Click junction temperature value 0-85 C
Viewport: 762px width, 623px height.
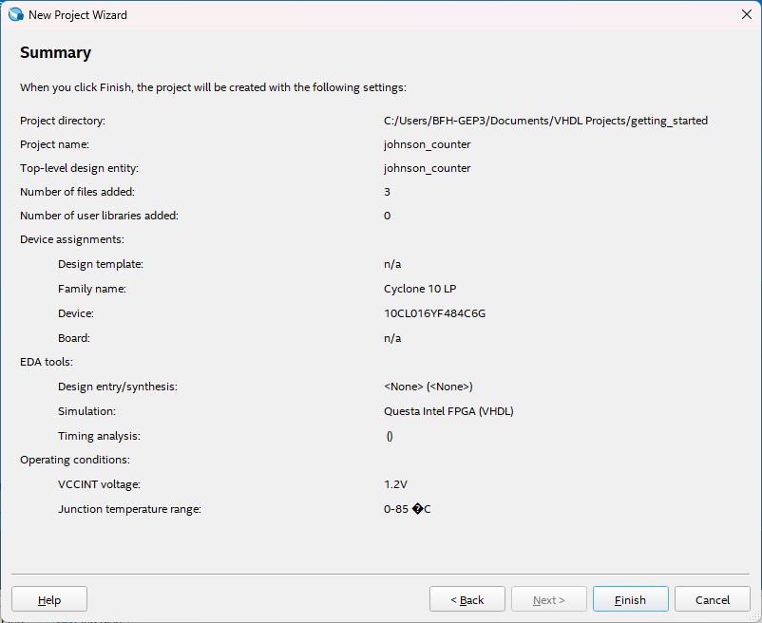click(408, 509)
